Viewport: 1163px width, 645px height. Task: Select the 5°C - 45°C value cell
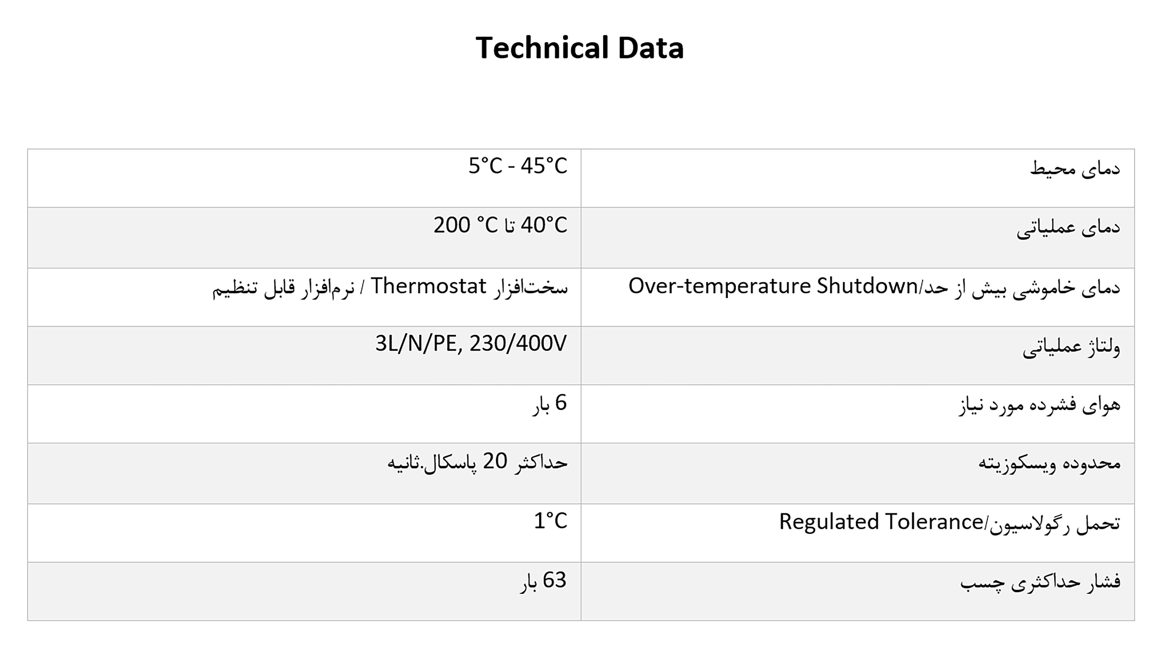pos(518,166)
